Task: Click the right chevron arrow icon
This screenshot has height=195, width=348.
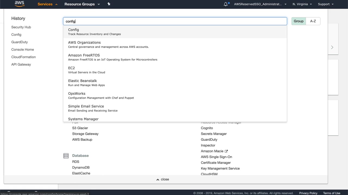Action: pos(332,47)
